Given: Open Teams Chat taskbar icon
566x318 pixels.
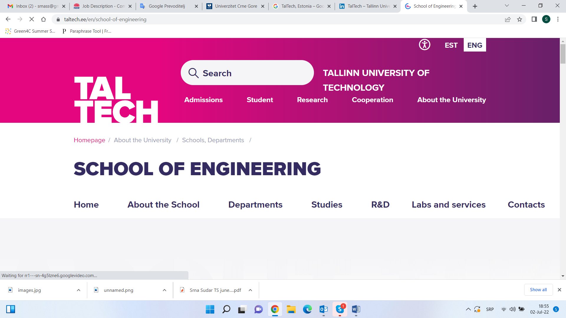Looking at the screenshot, I should pyautogui.click(x=259, y=309).
